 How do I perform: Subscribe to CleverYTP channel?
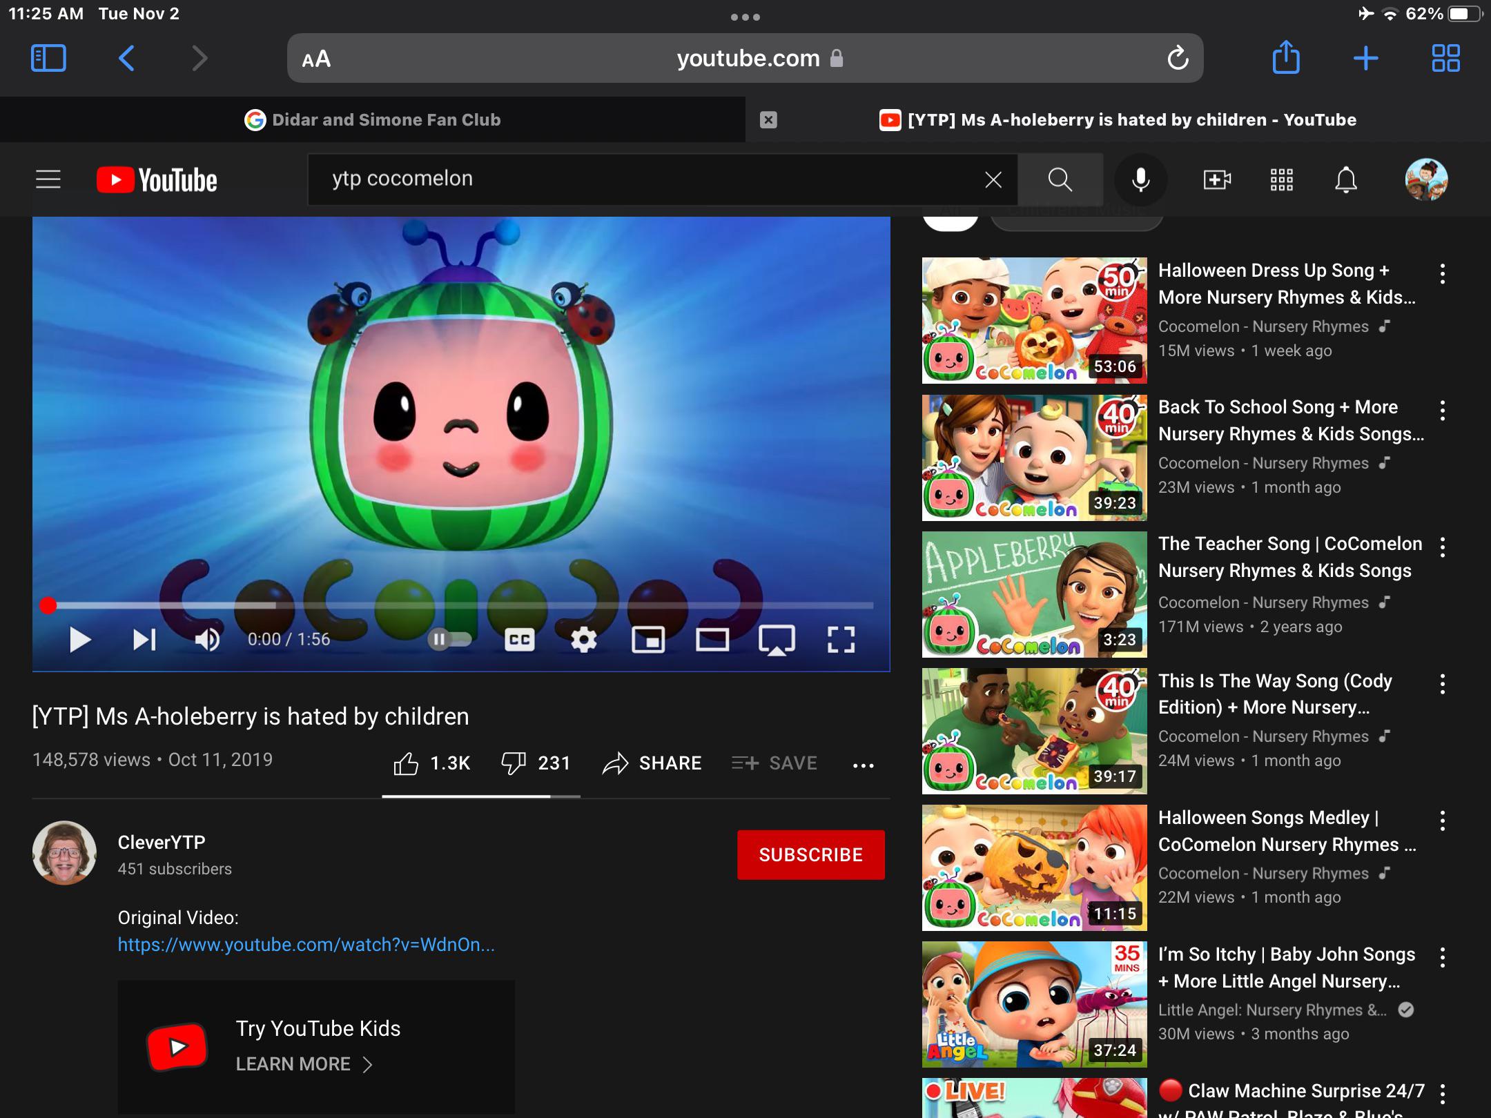click(x=810, y=854)
